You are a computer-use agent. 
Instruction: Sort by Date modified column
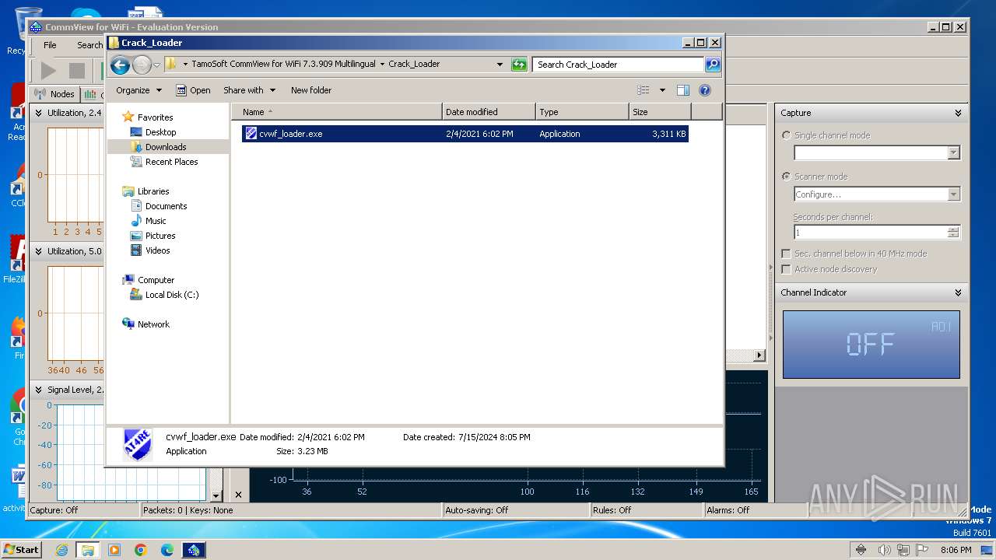coord(489,112)
